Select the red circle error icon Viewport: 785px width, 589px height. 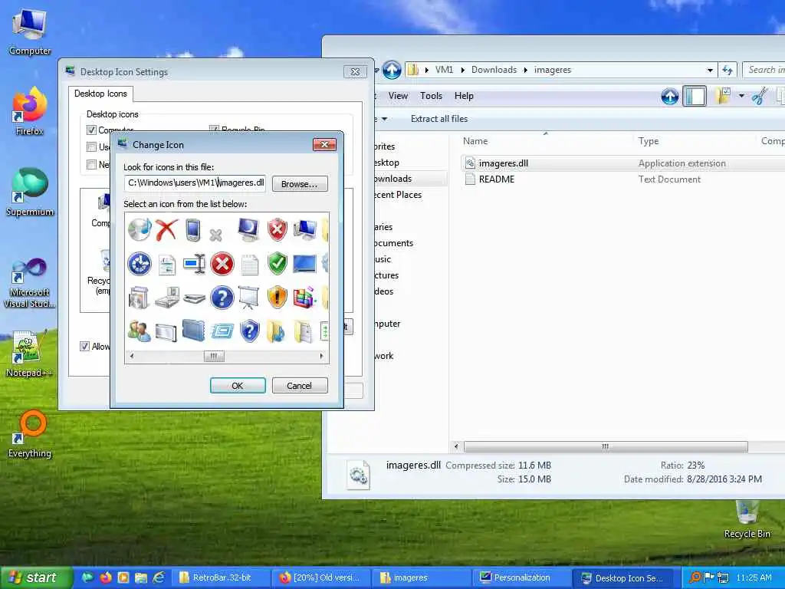click(222, 264)
